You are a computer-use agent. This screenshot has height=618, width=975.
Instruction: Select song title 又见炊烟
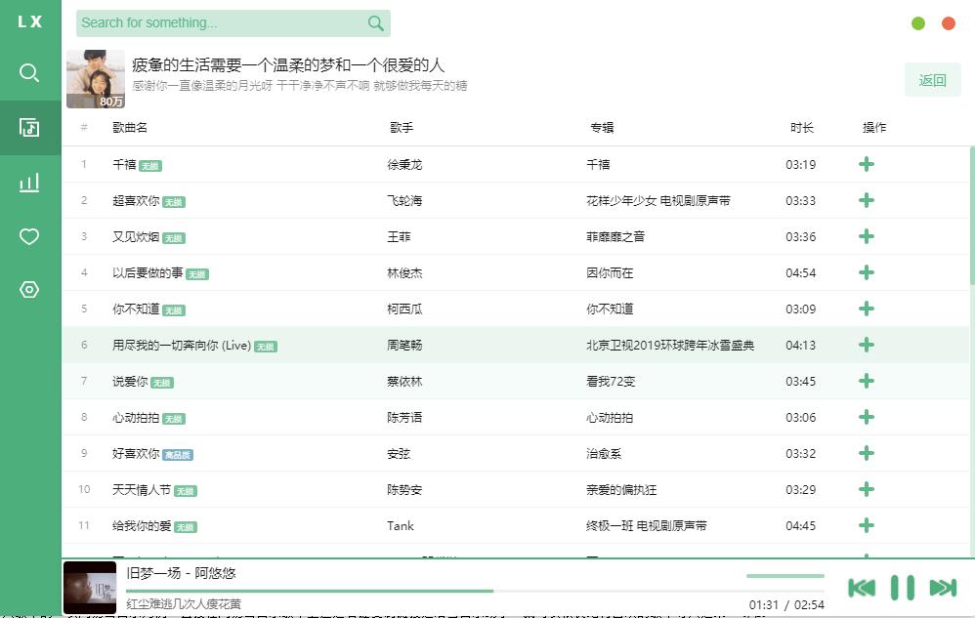click(x=136, y=236)
